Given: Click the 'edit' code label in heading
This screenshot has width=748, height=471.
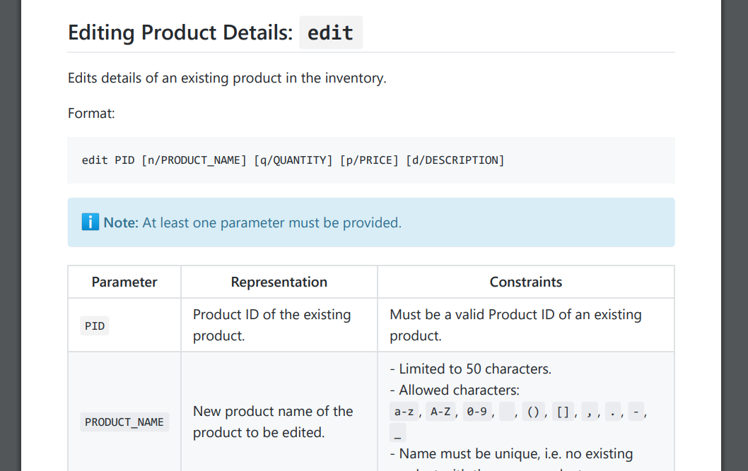Looking at the screenshot, I should click(x=331, y=33).
